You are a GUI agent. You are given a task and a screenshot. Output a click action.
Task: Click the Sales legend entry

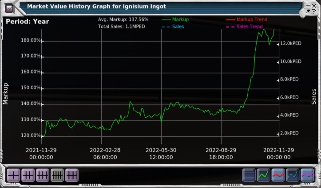[173, 27]
